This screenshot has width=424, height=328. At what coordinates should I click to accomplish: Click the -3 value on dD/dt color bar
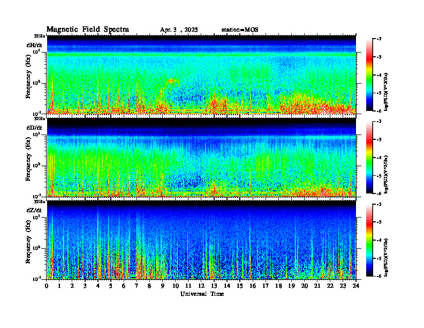379,140
